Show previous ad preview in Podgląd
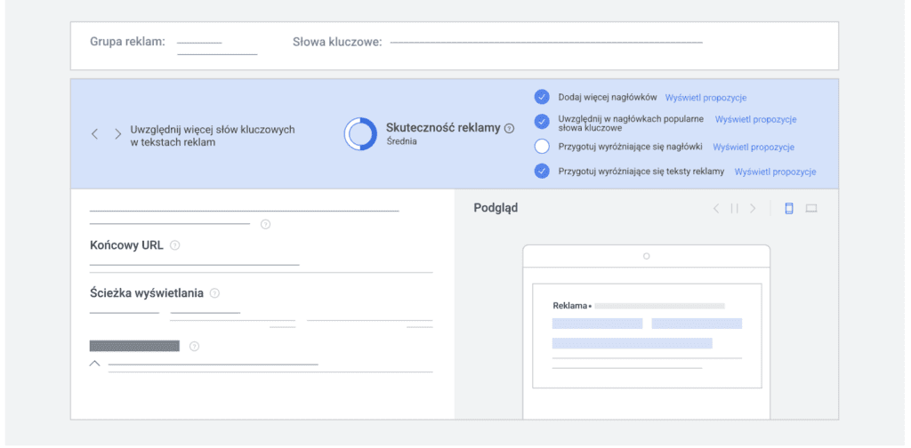Viewport: 911px width, 448px height. (716, 209)
